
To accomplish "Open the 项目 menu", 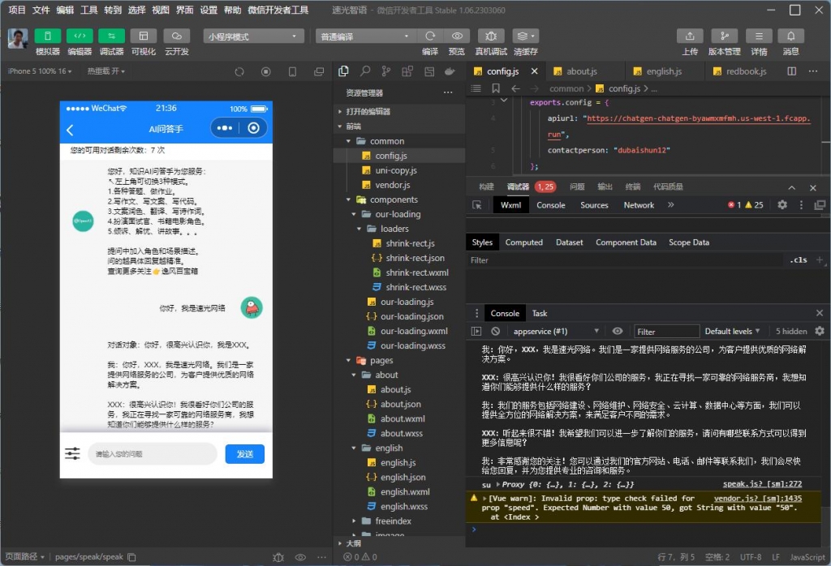I will coord(17,10).
